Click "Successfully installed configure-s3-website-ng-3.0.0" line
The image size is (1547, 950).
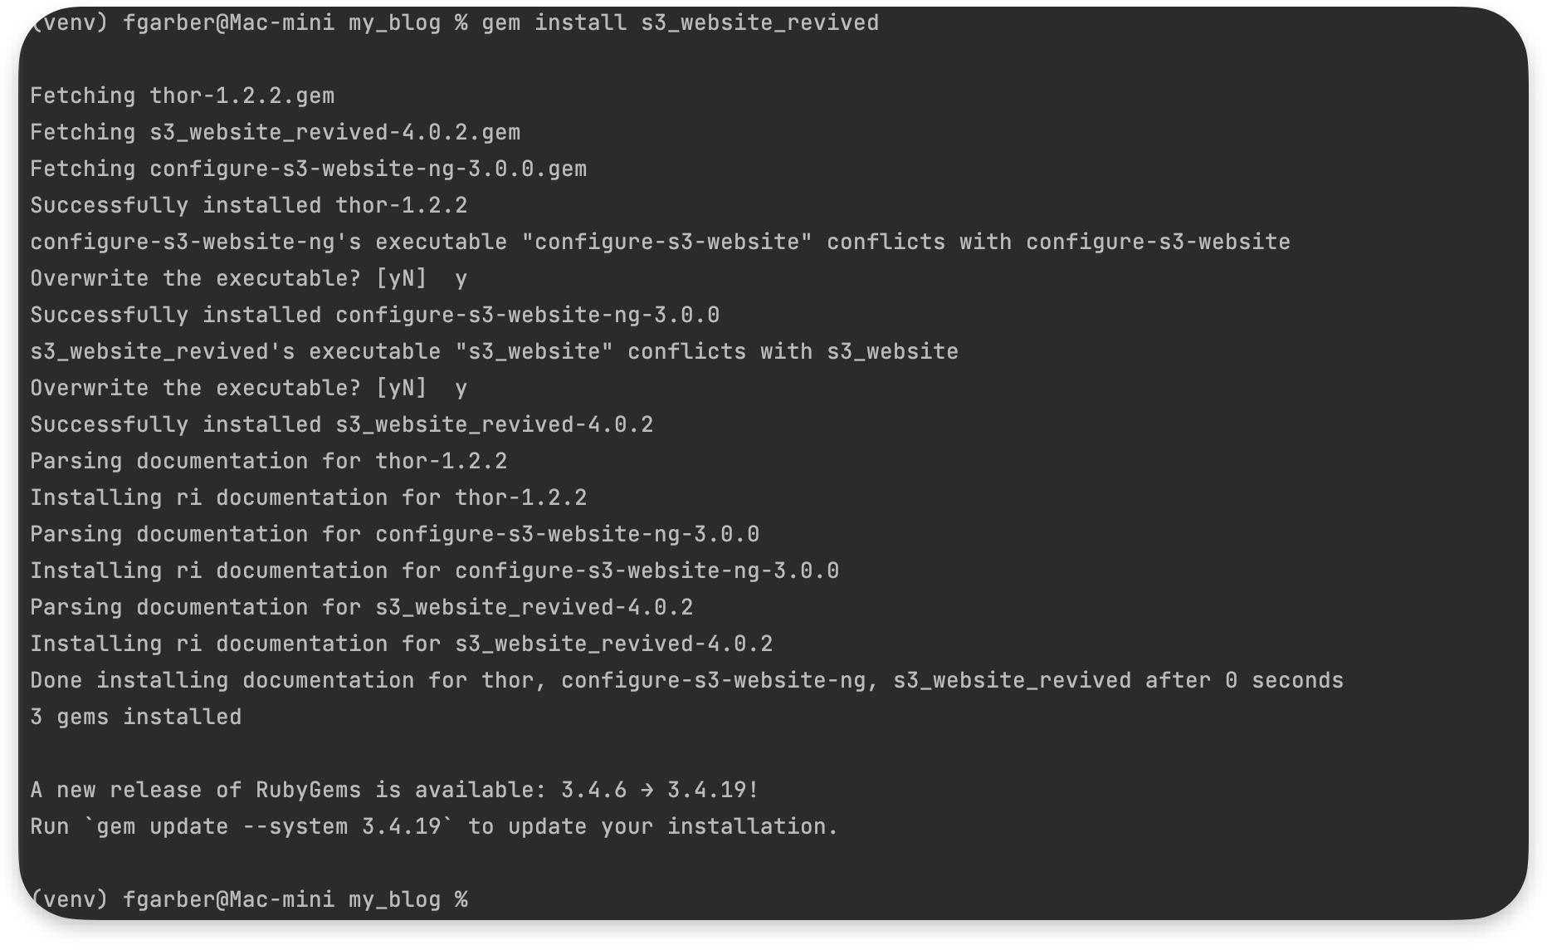click(x=374, y=316)
